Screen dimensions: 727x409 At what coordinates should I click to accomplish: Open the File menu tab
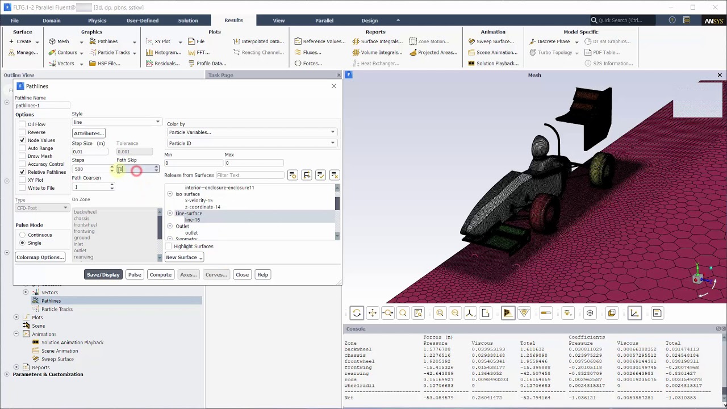(15, 20)
